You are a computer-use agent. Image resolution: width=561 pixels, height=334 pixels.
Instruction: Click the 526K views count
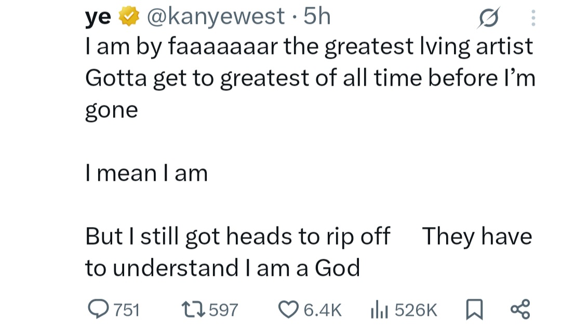416,310
